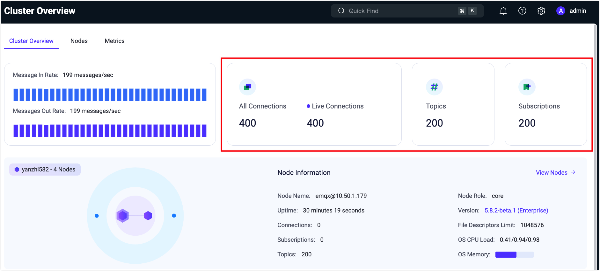Click the node Subscriptions: 0 entry
Image resolution: width=600 pixels, height=271 pixels.
(x=300, y=240)
